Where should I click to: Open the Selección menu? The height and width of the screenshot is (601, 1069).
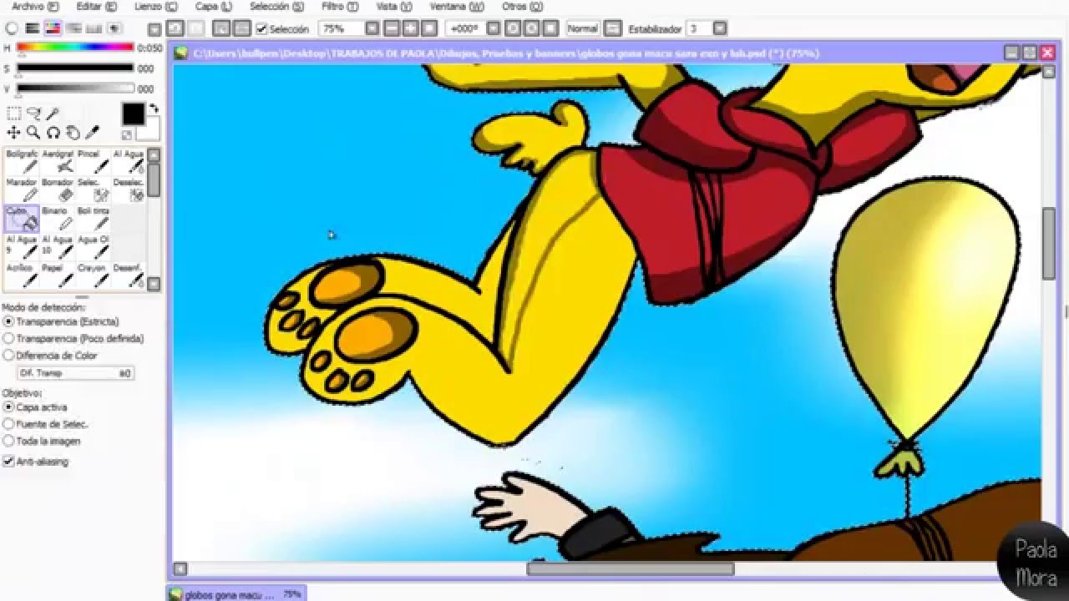point(276,6)
